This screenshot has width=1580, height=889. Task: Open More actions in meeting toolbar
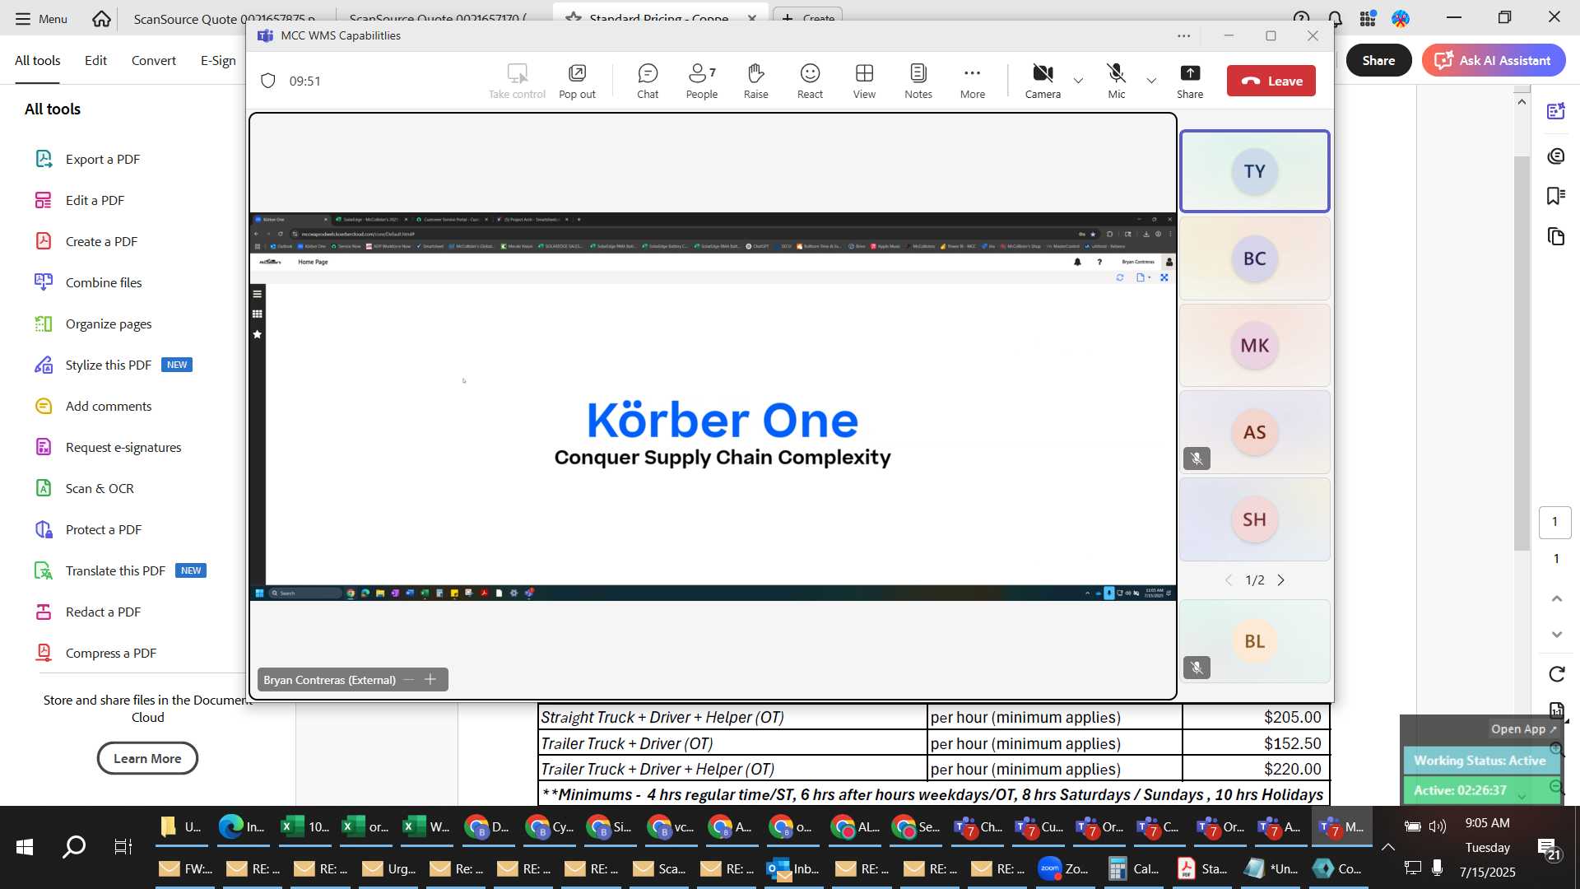coord(973,81)
